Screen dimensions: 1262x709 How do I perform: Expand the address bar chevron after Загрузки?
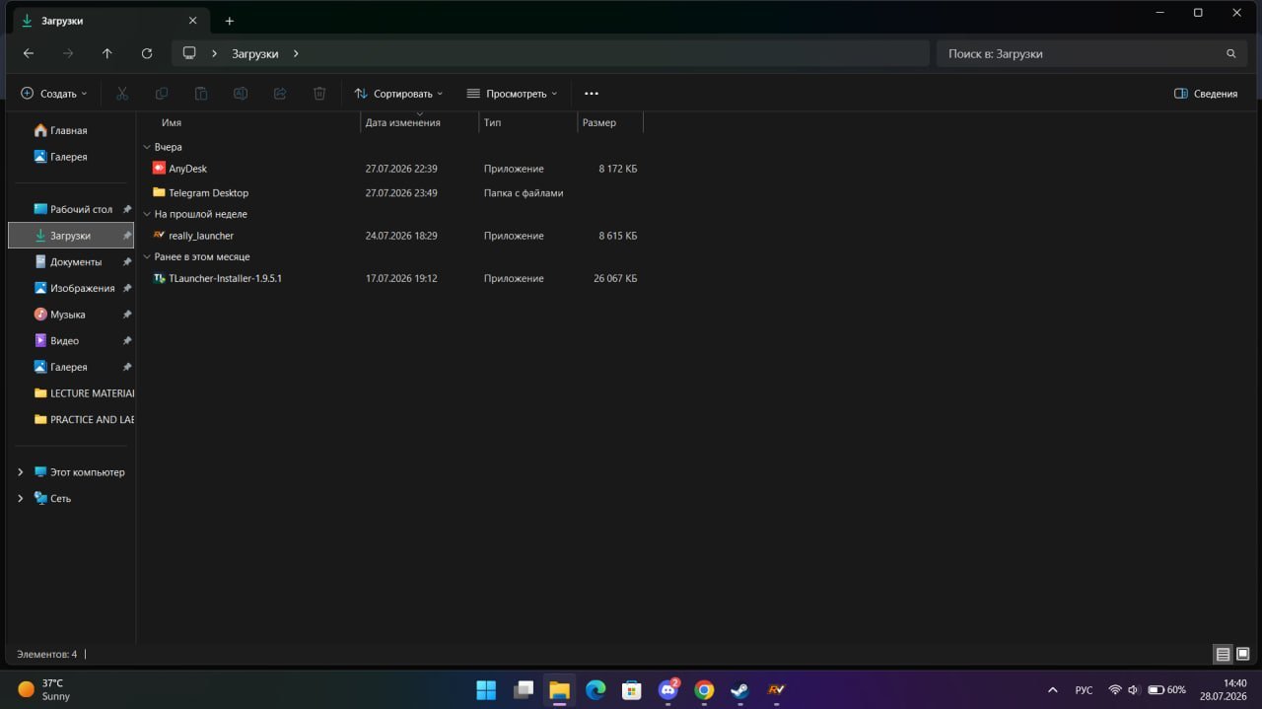[x=296, y=53]
